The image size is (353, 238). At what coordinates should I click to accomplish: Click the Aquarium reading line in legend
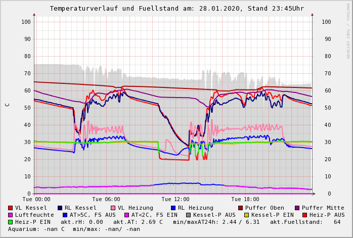[x=74, y=229]
